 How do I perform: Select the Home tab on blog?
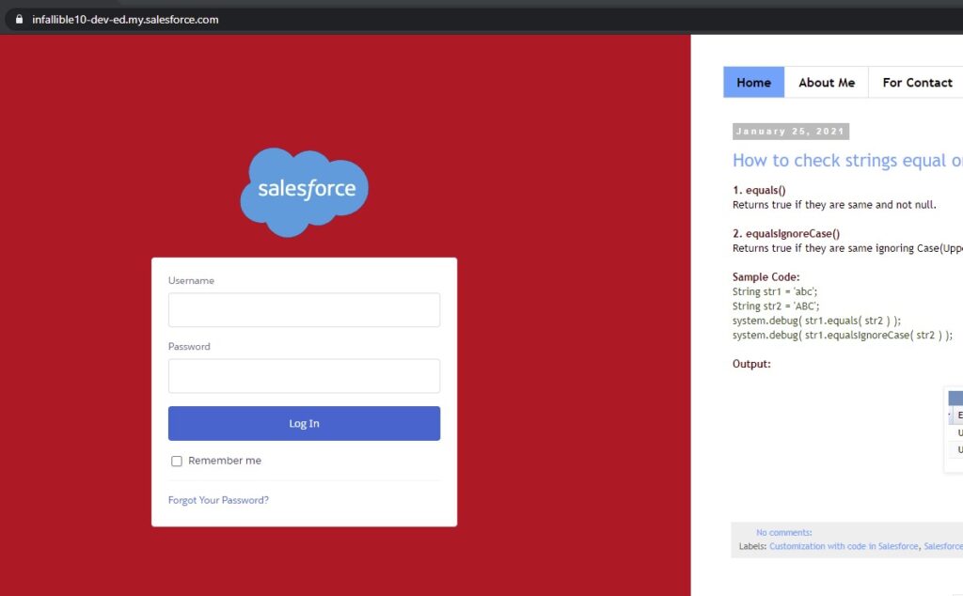click(753, 82)
